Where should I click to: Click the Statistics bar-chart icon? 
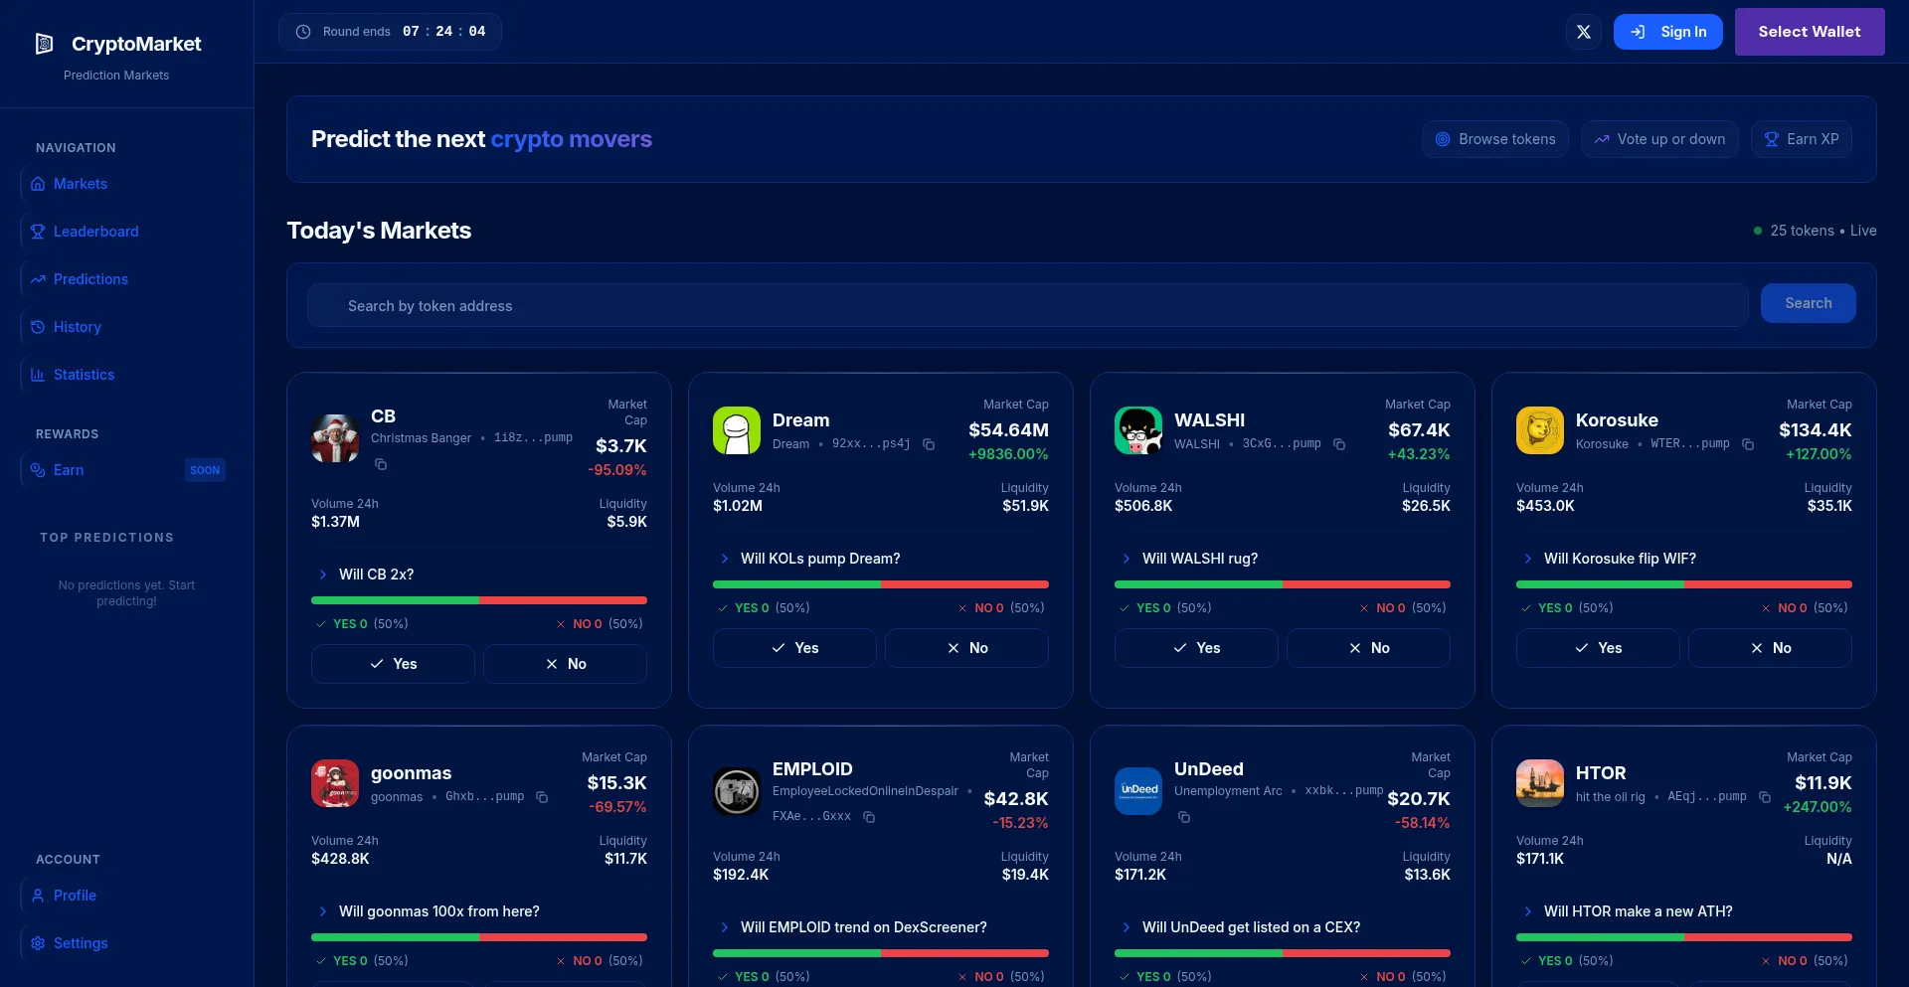click(x=38, y=375)
